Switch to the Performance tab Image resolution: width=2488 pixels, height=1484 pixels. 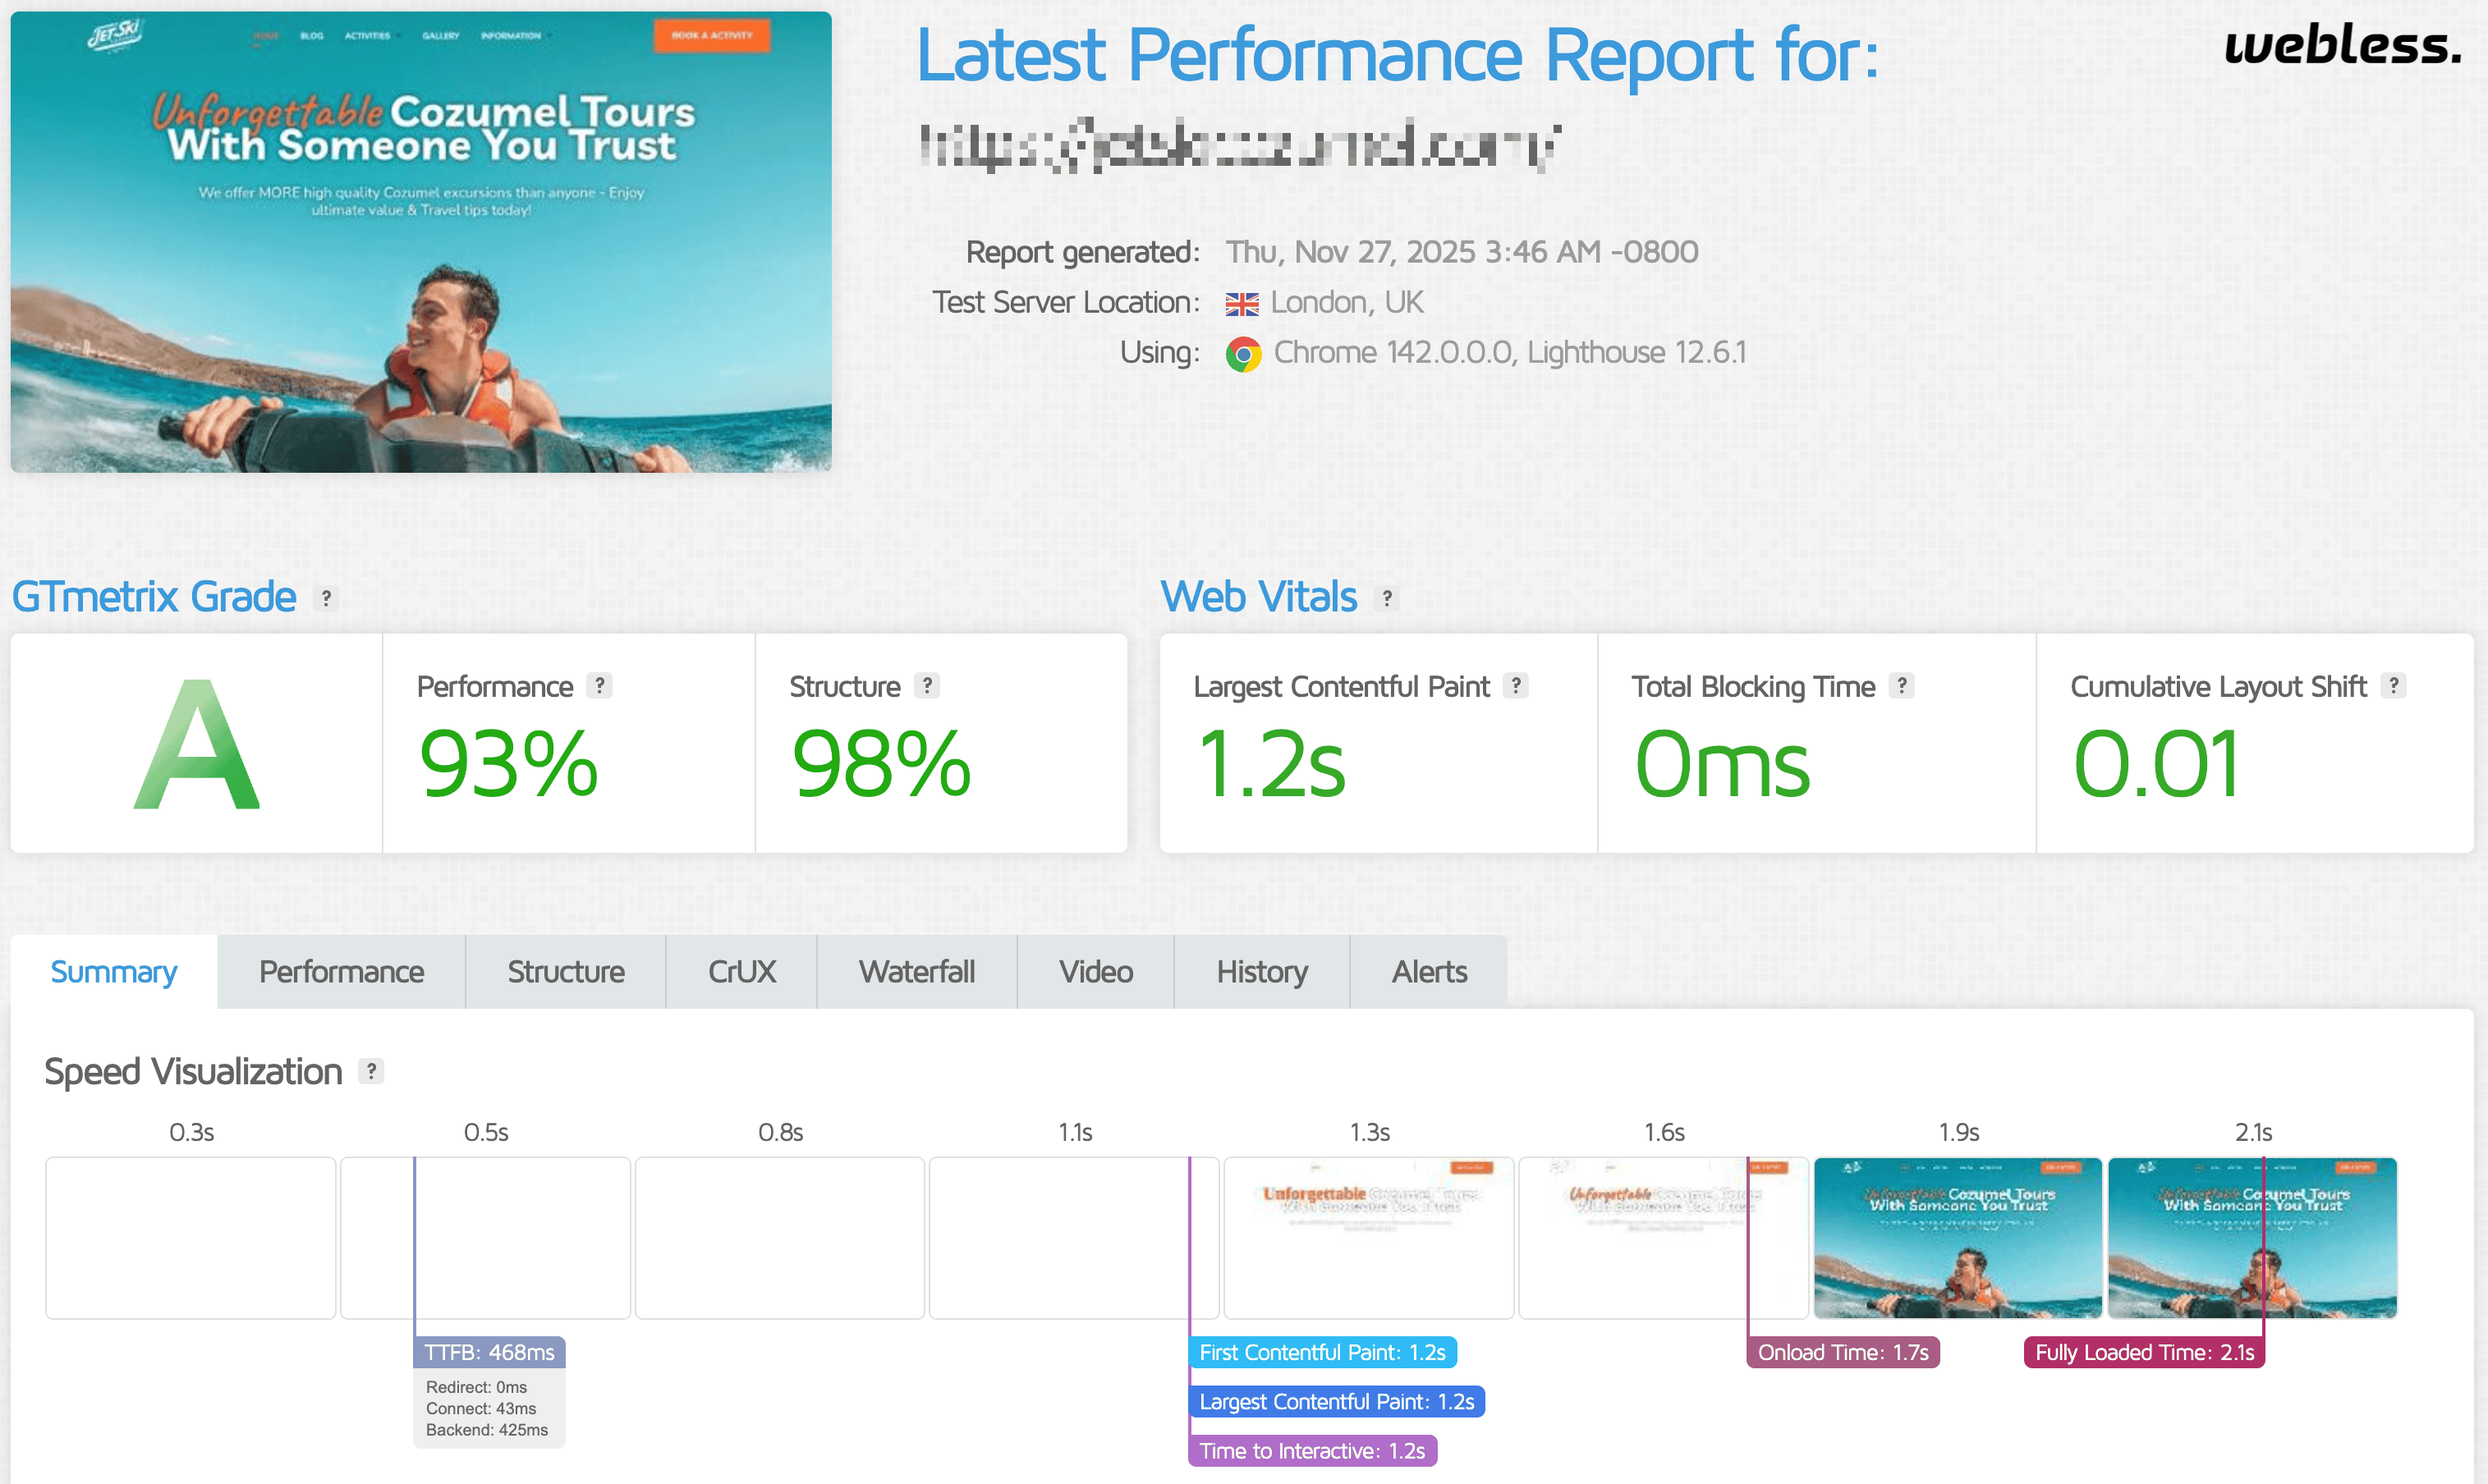(x=341, y=972)
